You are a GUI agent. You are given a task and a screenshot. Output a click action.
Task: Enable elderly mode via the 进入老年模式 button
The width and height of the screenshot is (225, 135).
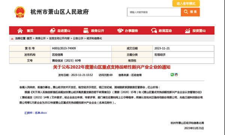(x=186, y=3)
